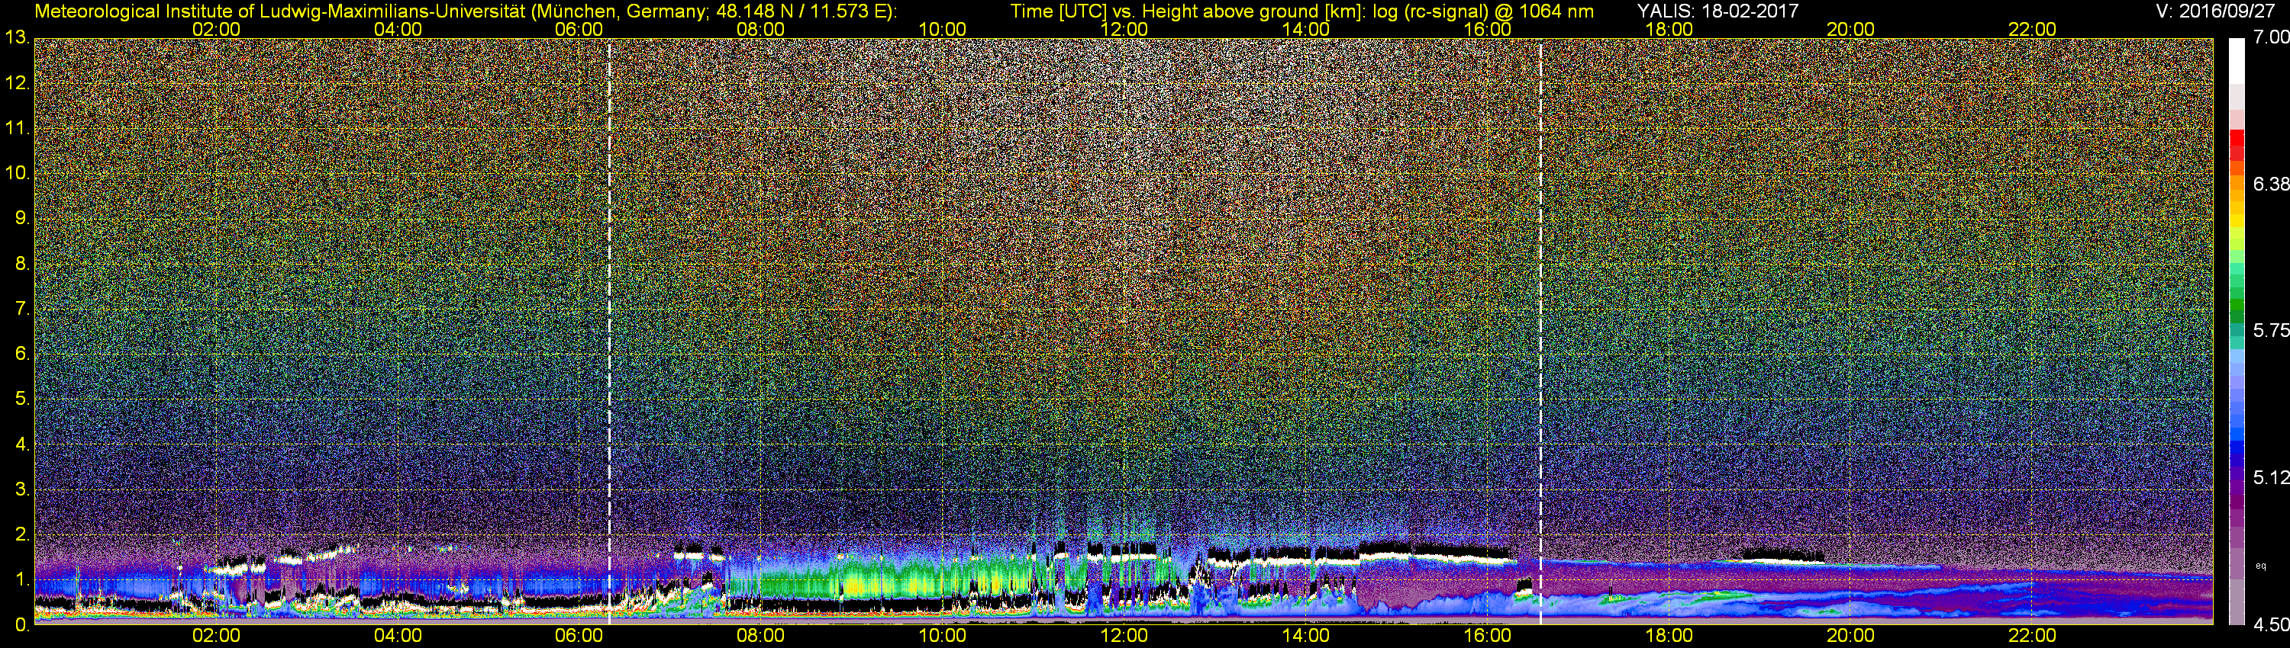This screenshot has width=2290, height=648.
Task: Click 14:00 on the bottom time axis
Action: pyautogui.click(x=1306, y=636)
